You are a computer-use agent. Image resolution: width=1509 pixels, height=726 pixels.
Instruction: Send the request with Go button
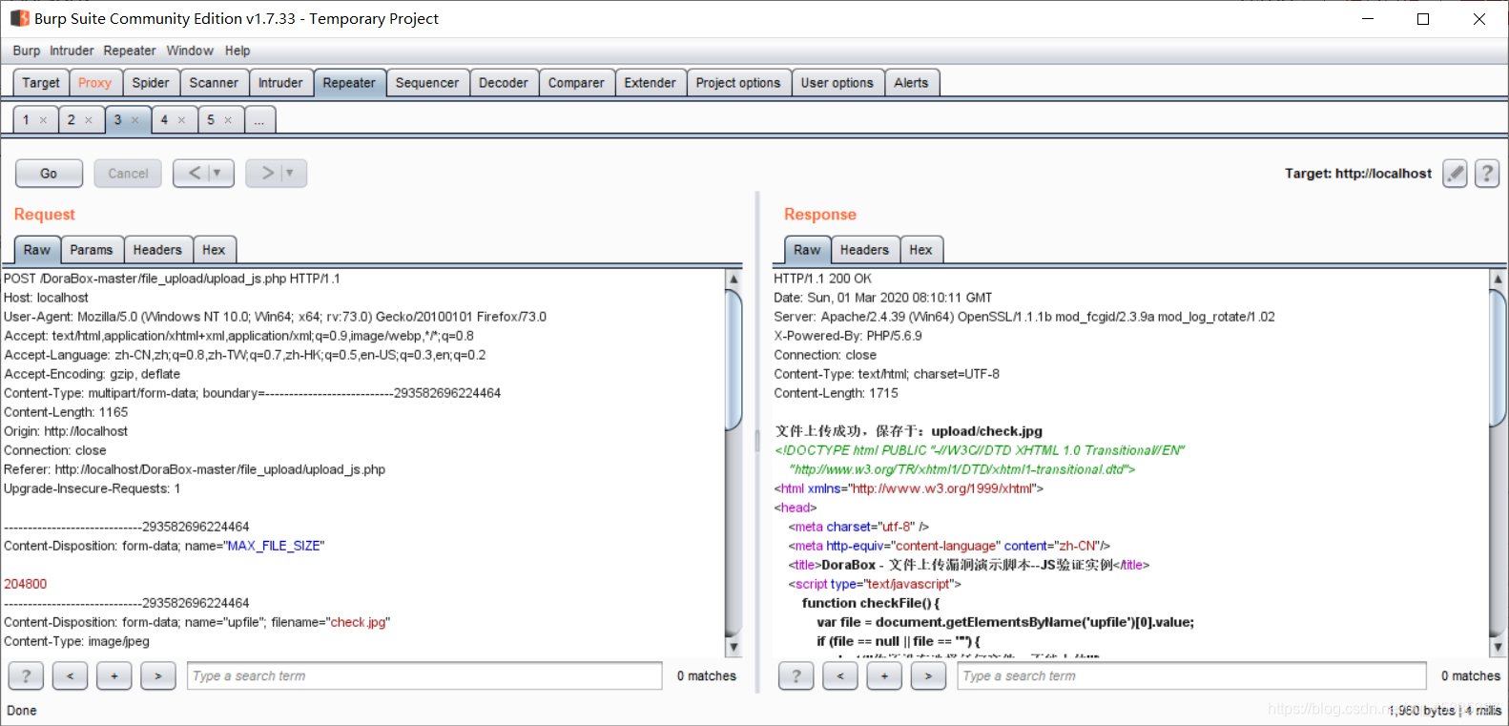click(x=49, y=173)
